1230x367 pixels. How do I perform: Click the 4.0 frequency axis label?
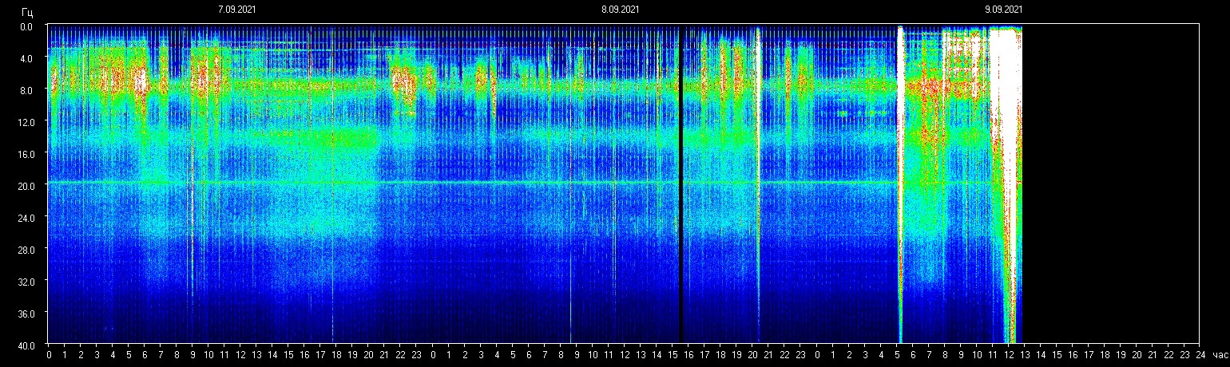[x=26, y=58]
